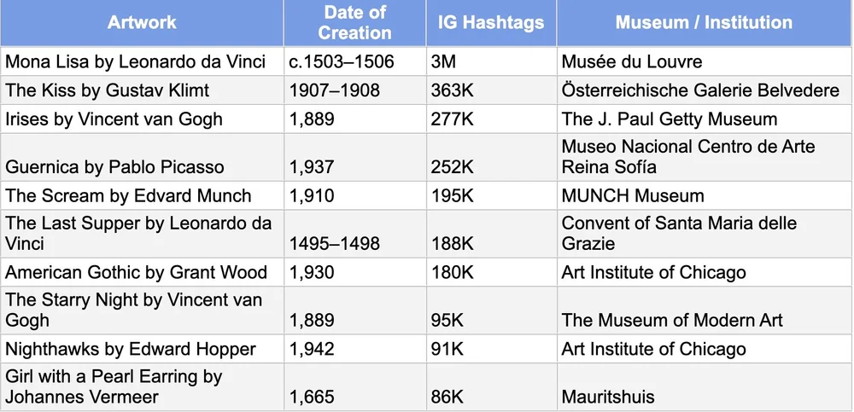Screen dimensions: 854x412
Task: Click the Österreichische Galerie Belvedere cell
Action: [x=704, y=90]
